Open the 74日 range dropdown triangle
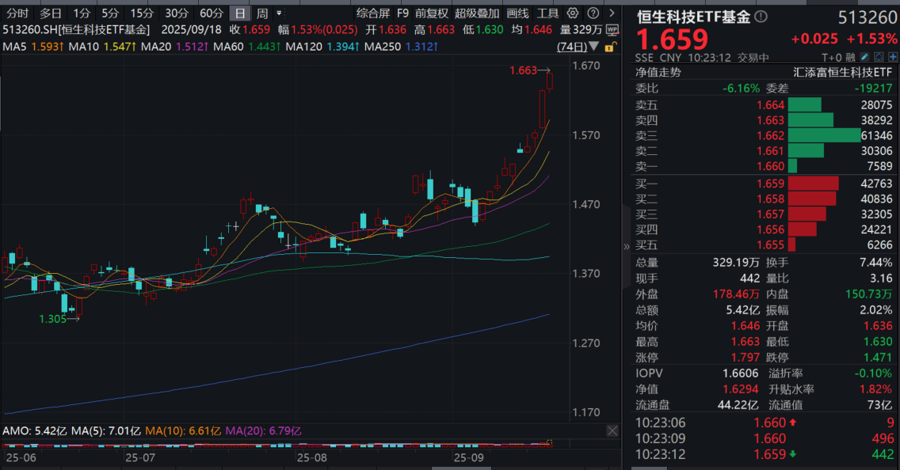This screenshot has height=470, width=900. pos(594,46)
